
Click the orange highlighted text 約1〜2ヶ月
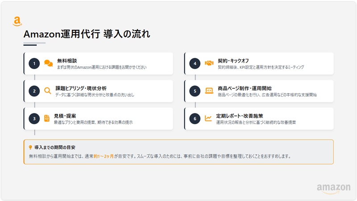click(x=104, y=156)
